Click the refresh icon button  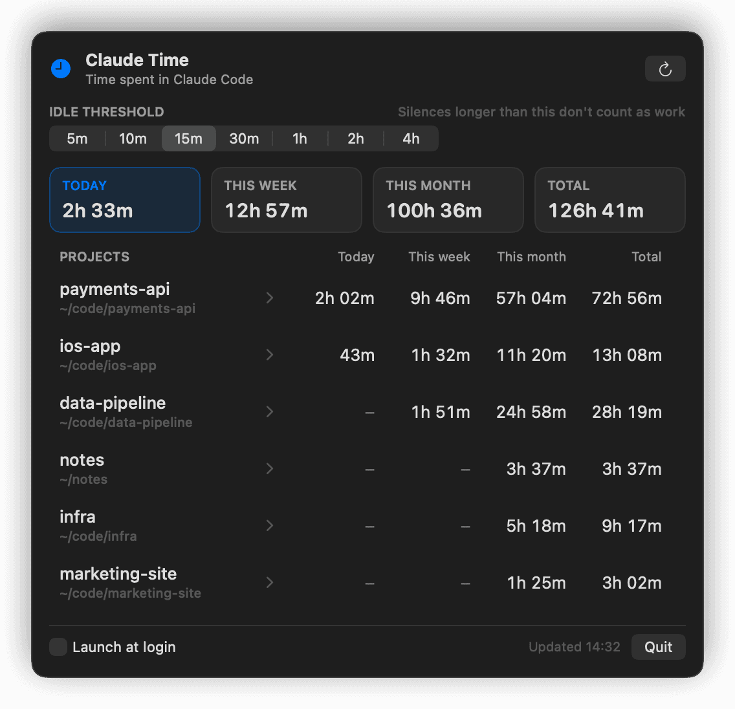pyautogui.click(x=664, y=69)
